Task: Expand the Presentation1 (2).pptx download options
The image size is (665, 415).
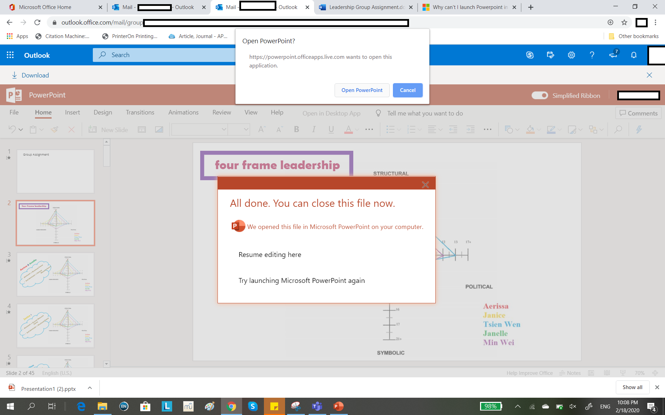Action: [90, 388]
